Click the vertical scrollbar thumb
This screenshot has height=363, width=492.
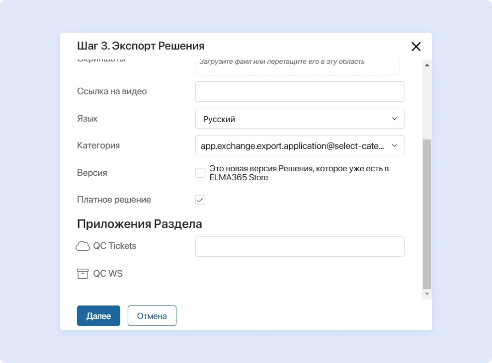(x=427, y=214)
